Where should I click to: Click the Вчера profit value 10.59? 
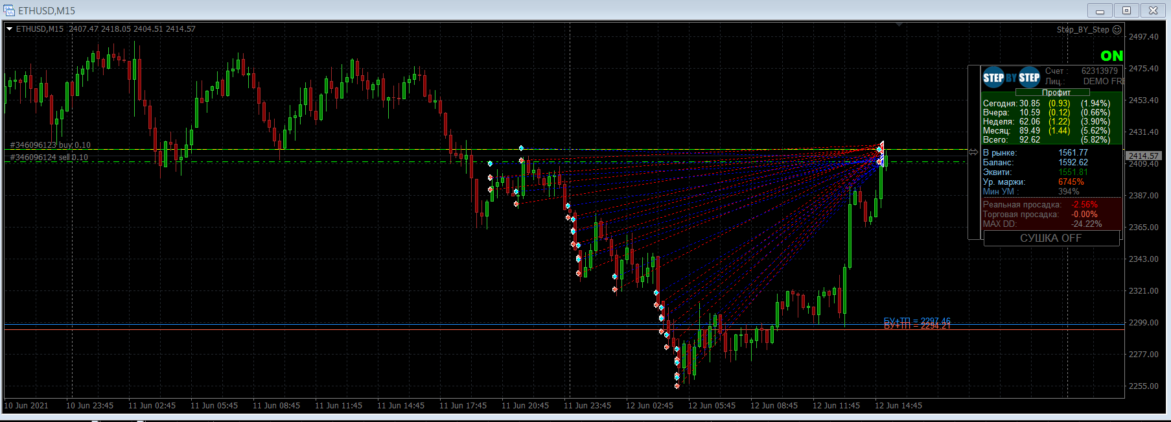pos(1030,113)
